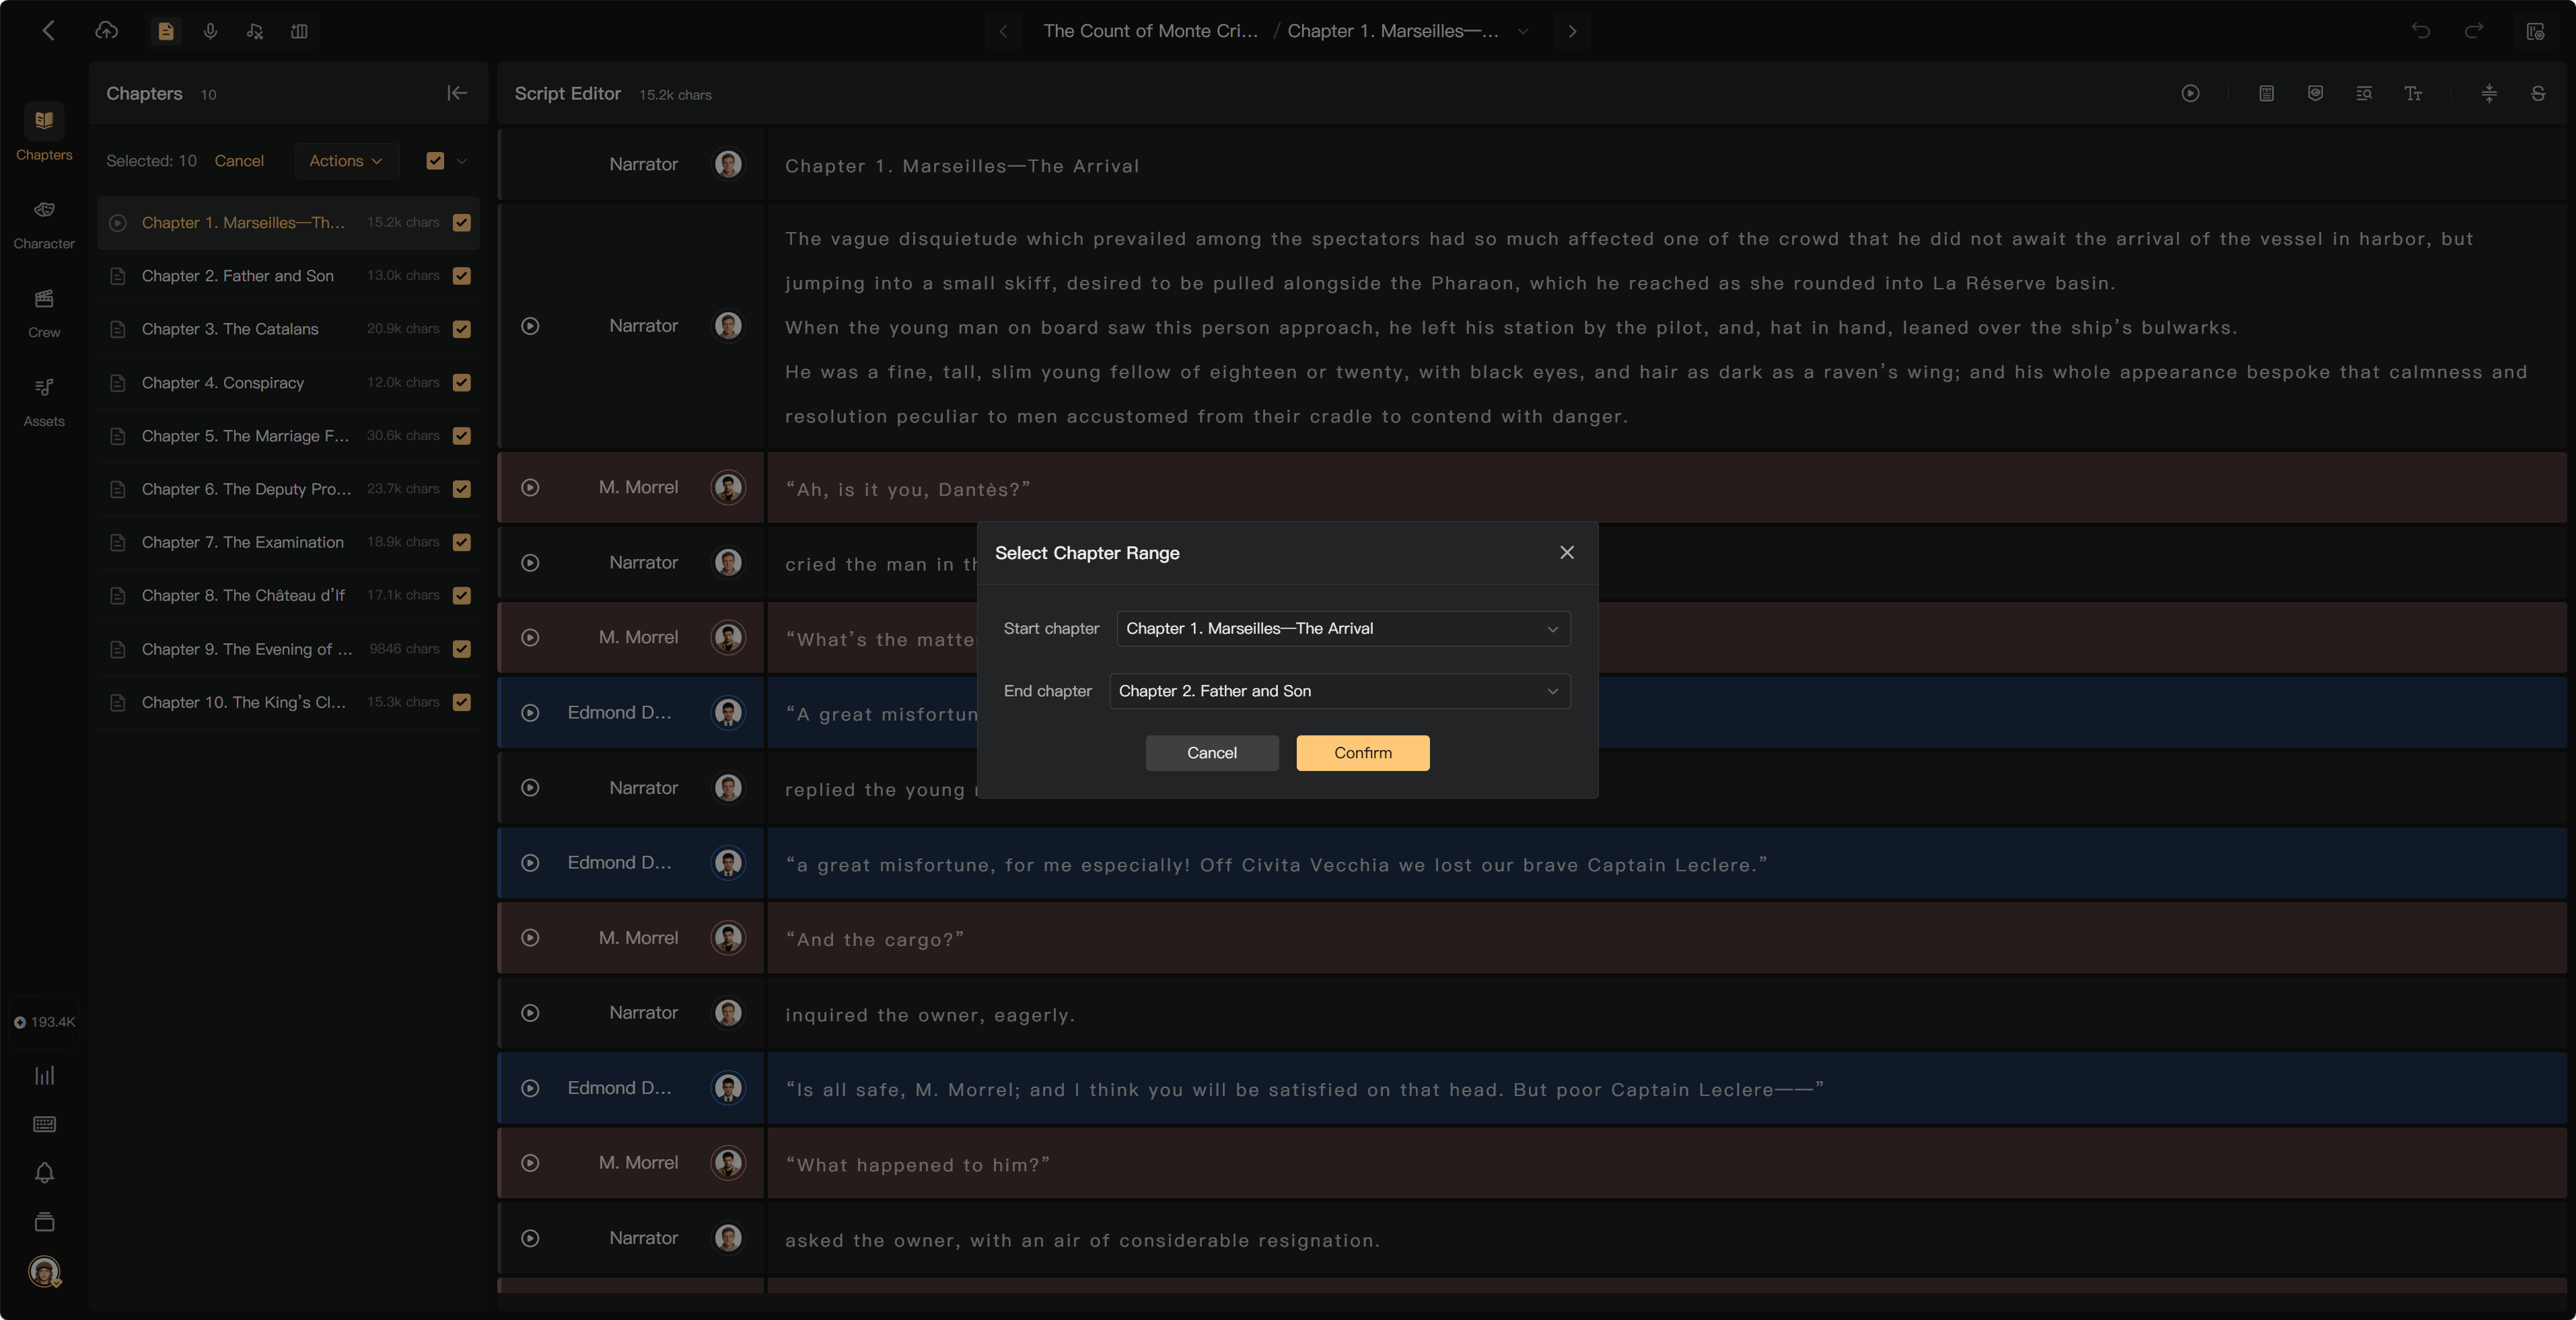Open the Assets sidebar panel
Image resolution: width=2576 pixels, height=1320 pixels.
click(x=44, y=401)
